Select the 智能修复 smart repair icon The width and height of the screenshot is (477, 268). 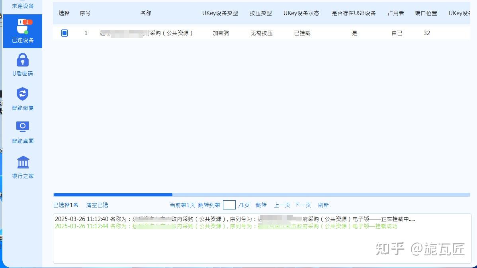(22, 94)
